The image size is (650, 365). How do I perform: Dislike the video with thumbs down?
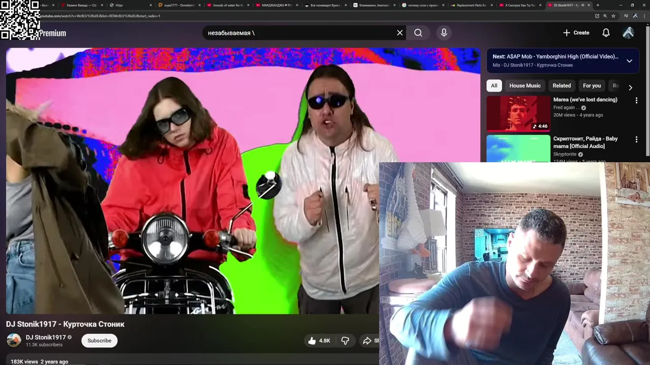pyautogui.click(x=345, y=341)
